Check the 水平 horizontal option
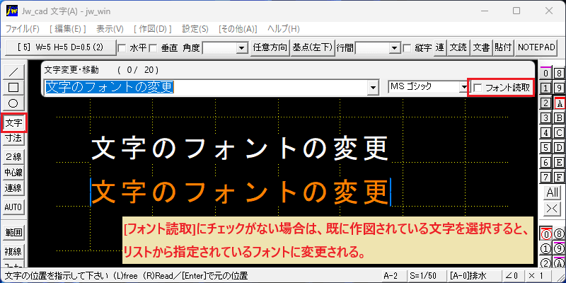This screenshot has width=566, height=283. 122,47
